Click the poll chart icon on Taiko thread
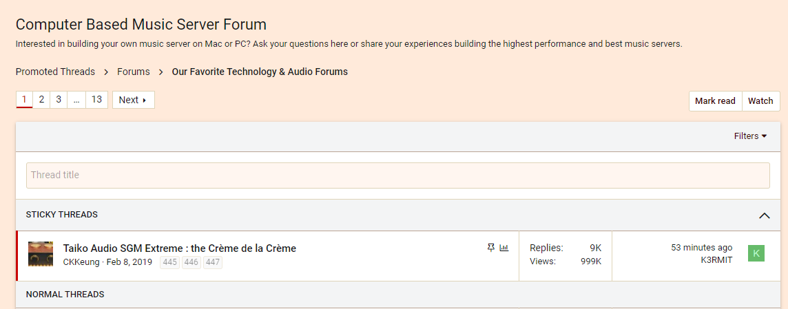The width and height of the screenshot is (788, 309). [504, 248]
